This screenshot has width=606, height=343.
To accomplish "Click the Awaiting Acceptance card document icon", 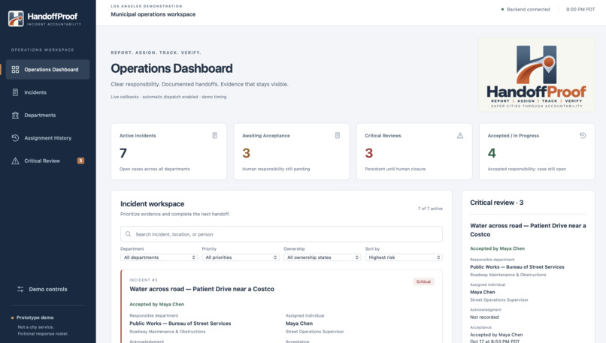I will click(x=338, y=135).
